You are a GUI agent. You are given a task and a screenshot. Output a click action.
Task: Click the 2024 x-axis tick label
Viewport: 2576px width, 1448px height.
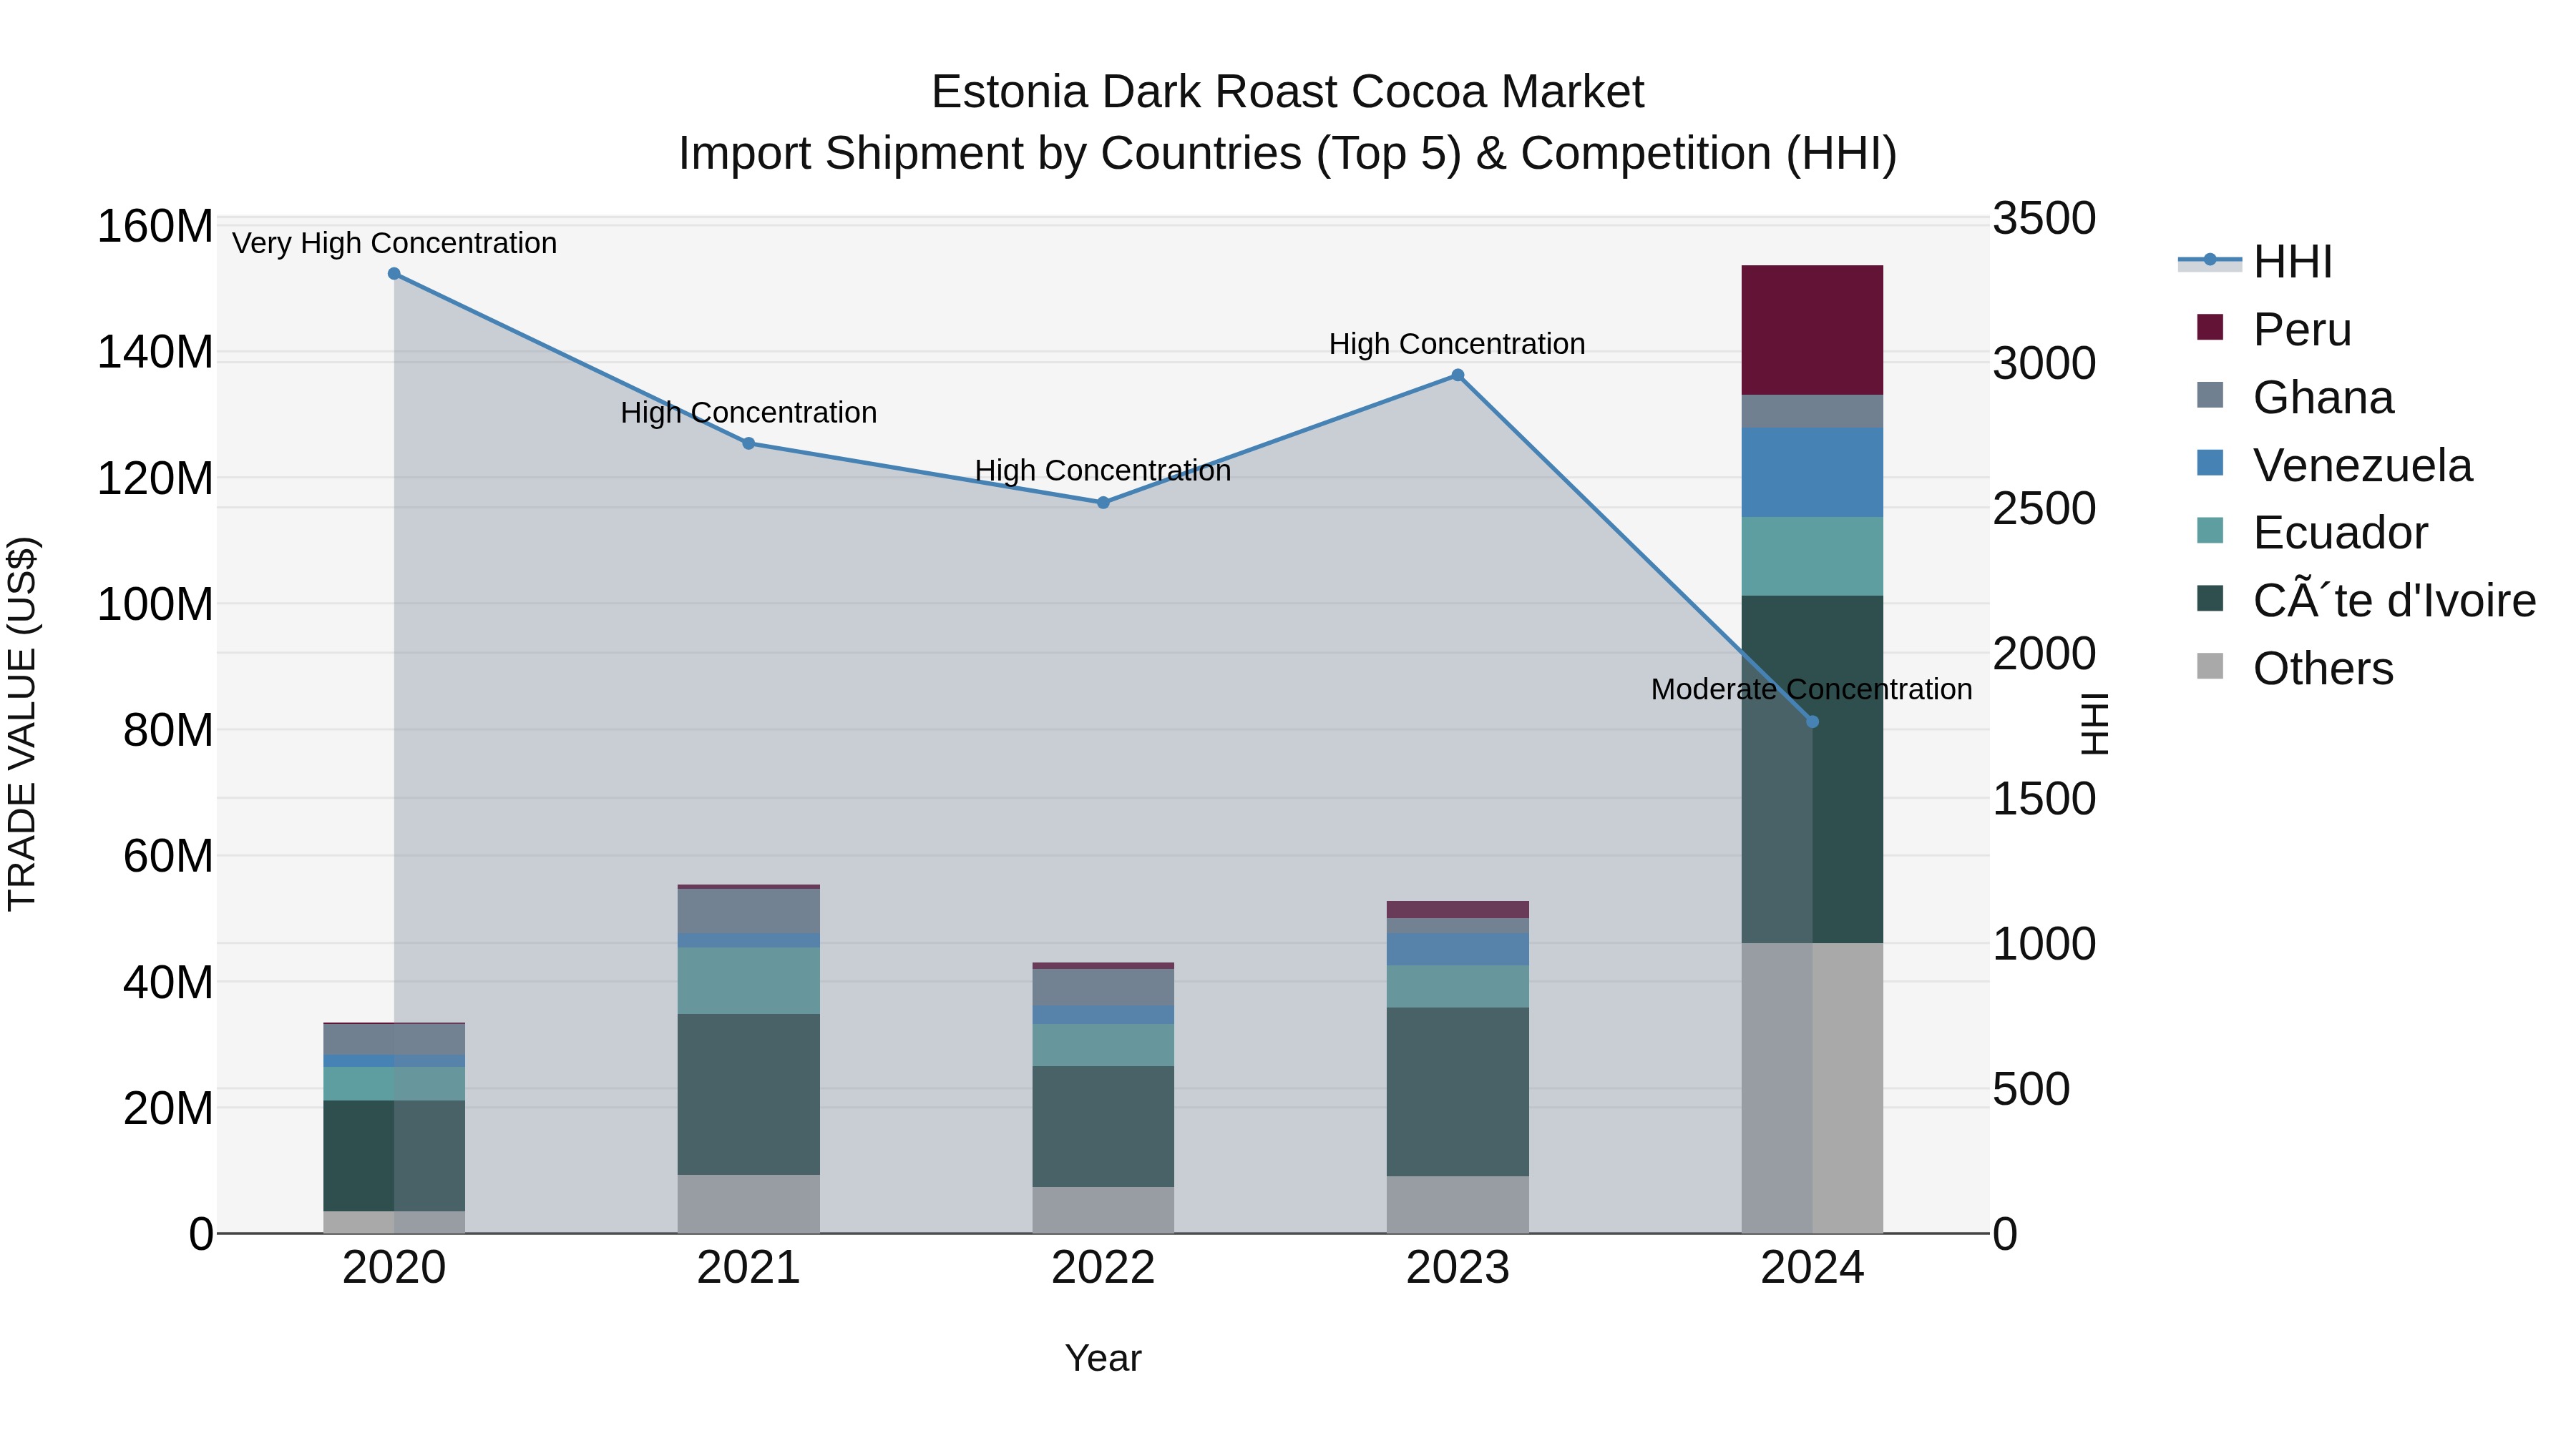1812,1268
